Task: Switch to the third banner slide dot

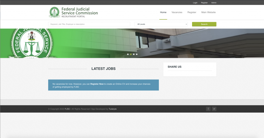Action: point(134,54)
